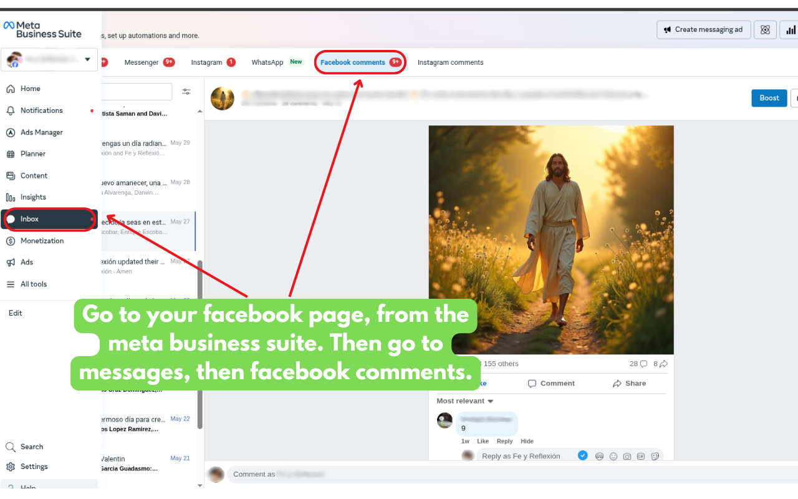Open the inbox filter settings icon
The height and width of the screenshot is (499, 798).
pyautogui.click(x=186, y=92)
